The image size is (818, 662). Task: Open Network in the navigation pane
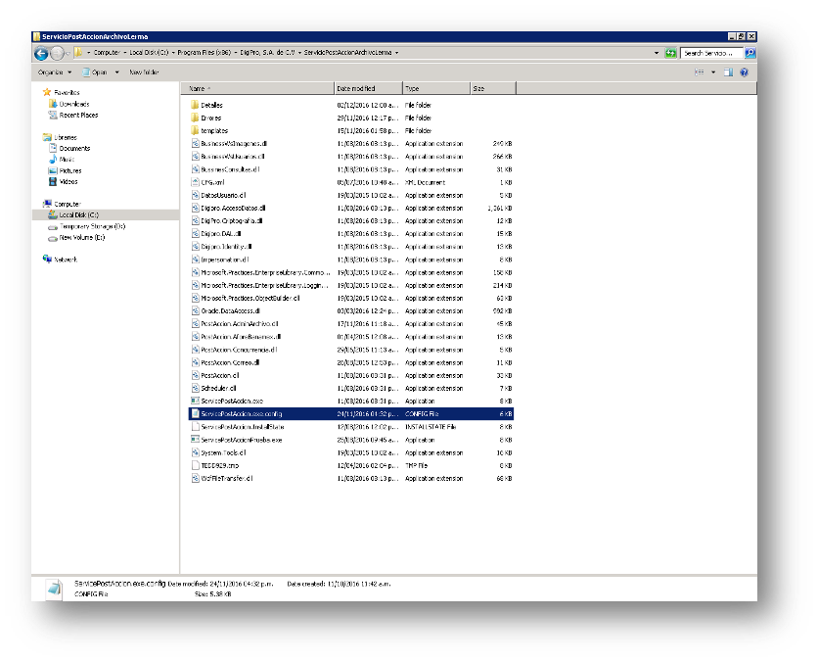click(66, 260)
